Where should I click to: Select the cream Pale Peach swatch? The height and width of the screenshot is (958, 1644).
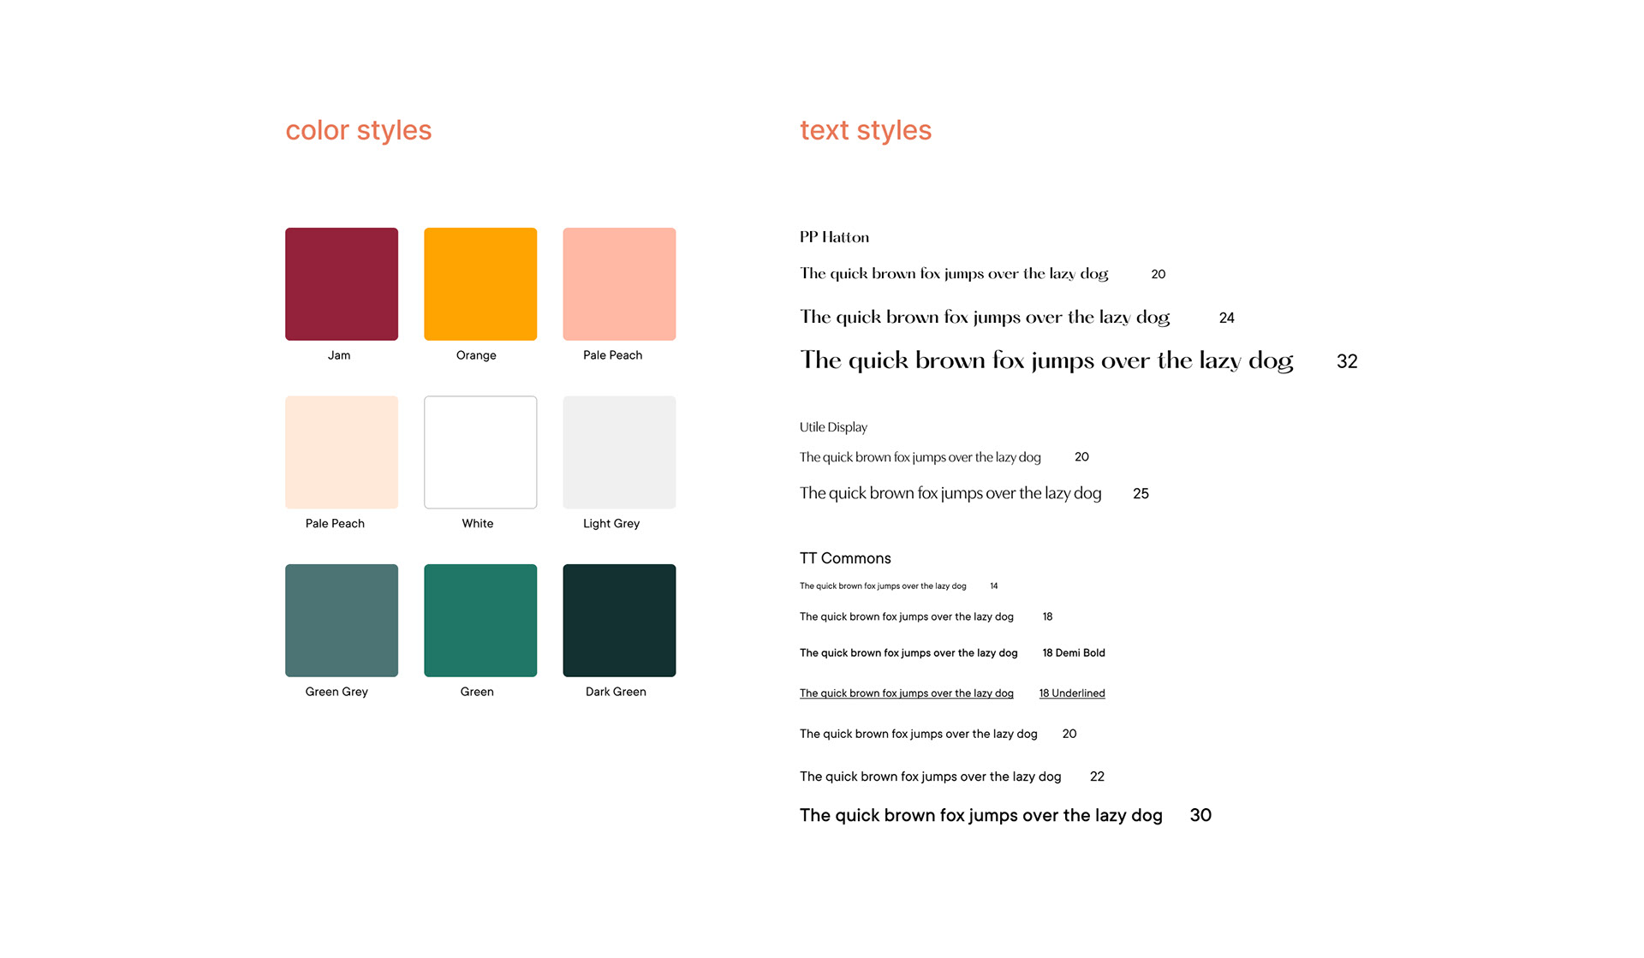(x=342, y=452)
